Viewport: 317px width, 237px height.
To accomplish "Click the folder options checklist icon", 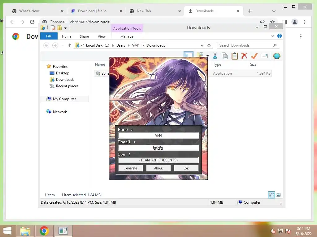I will tap(200, 54).
